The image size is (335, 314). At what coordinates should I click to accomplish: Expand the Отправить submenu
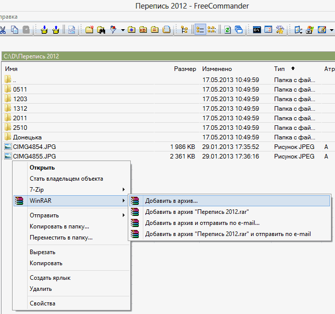71,215
